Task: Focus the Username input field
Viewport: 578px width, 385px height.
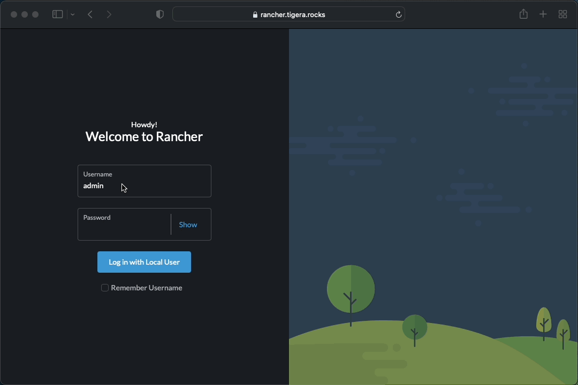Action: coord(144,181)
